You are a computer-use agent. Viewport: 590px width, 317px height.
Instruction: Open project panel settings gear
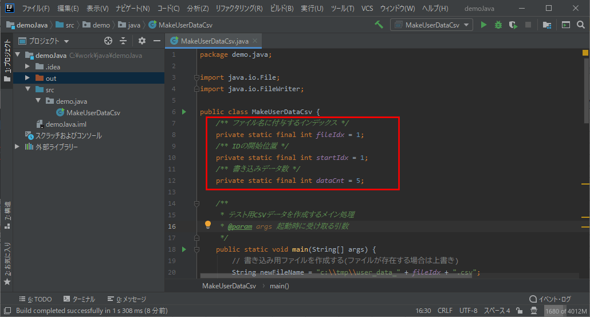[142, 41]
